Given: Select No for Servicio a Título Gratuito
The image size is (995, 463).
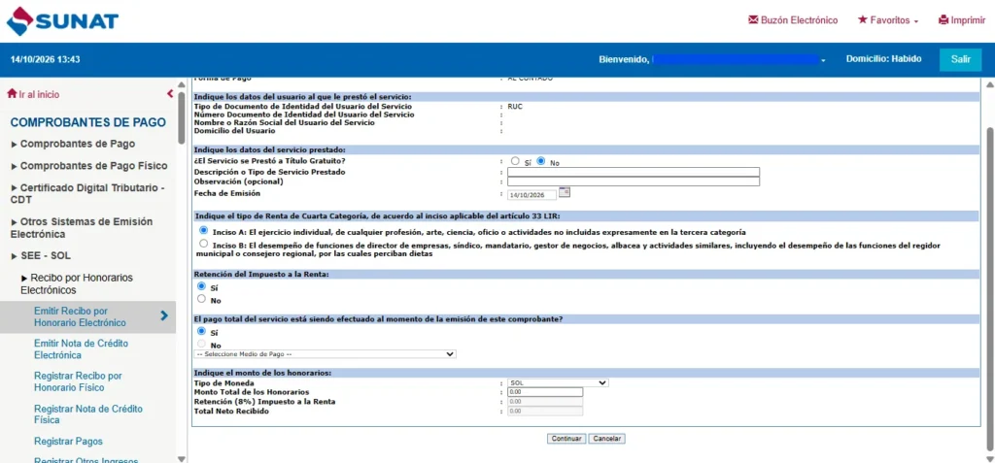Looking at the screenshot, I should pyautogui.click(x=541, y=161).
